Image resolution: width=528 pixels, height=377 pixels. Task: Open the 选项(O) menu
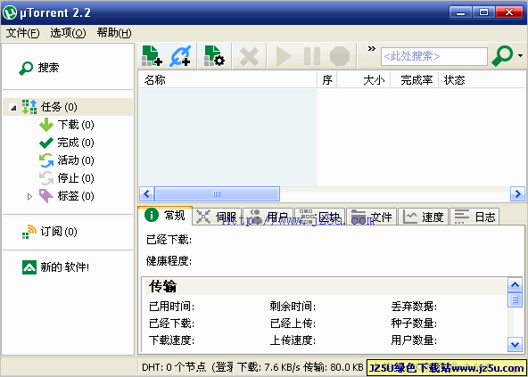(x=68, y=33)
